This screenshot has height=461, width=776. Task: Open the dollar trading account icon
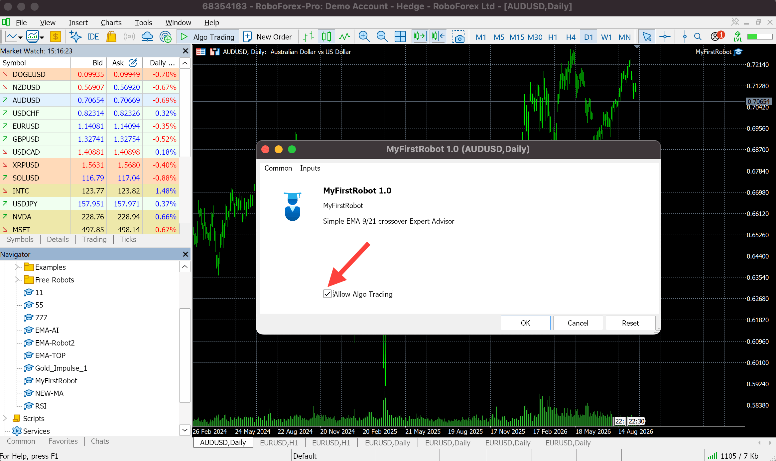55,37
